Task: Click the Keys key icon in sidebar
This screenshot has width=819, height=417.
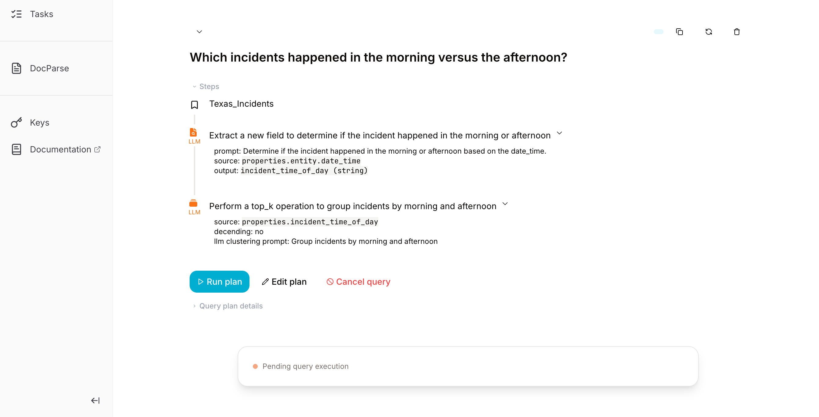Action: click(x=16, y=123)
